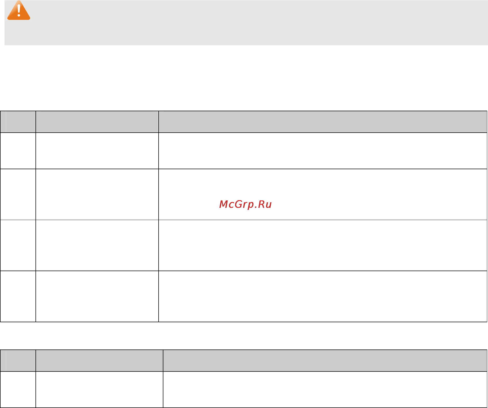Click the wide cell in first table's last row
This screenshot has height=408, width=488.
[323, 296]
